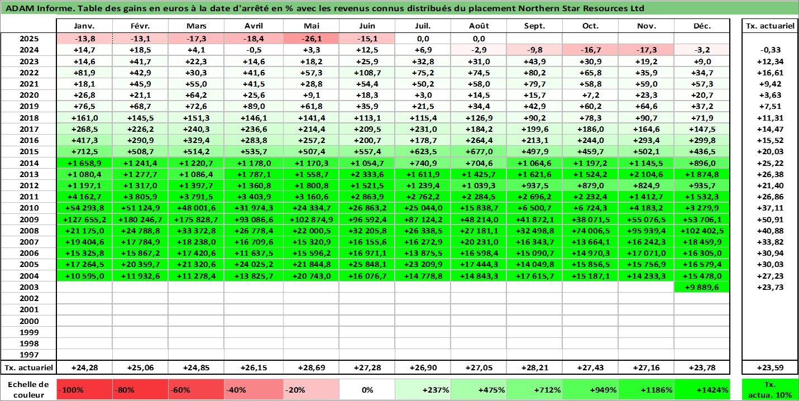Click the -26,1 cell in May 2025

pyautogui.click(x=312, y=39)
